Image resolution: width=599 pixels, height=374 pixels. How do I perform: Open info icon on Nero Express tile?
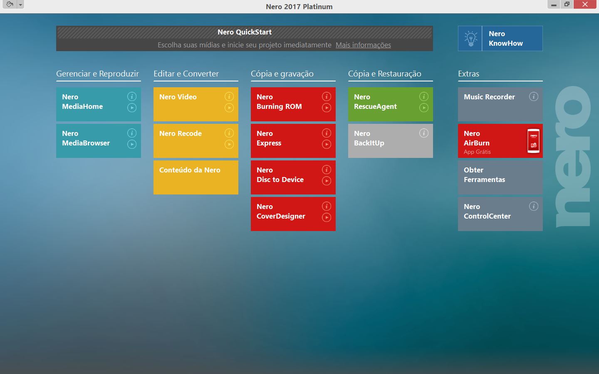point(327,133)
